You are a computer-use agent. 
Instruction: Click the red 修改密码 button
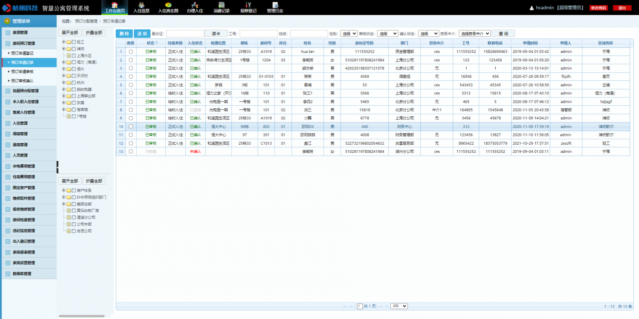coord(598,8)
